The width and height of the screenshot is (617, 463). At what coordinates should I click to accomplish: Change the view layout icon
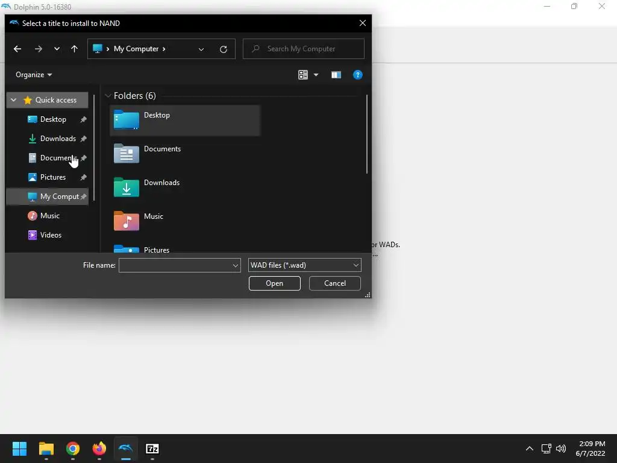pyautogui.click(x=303, y=75)
